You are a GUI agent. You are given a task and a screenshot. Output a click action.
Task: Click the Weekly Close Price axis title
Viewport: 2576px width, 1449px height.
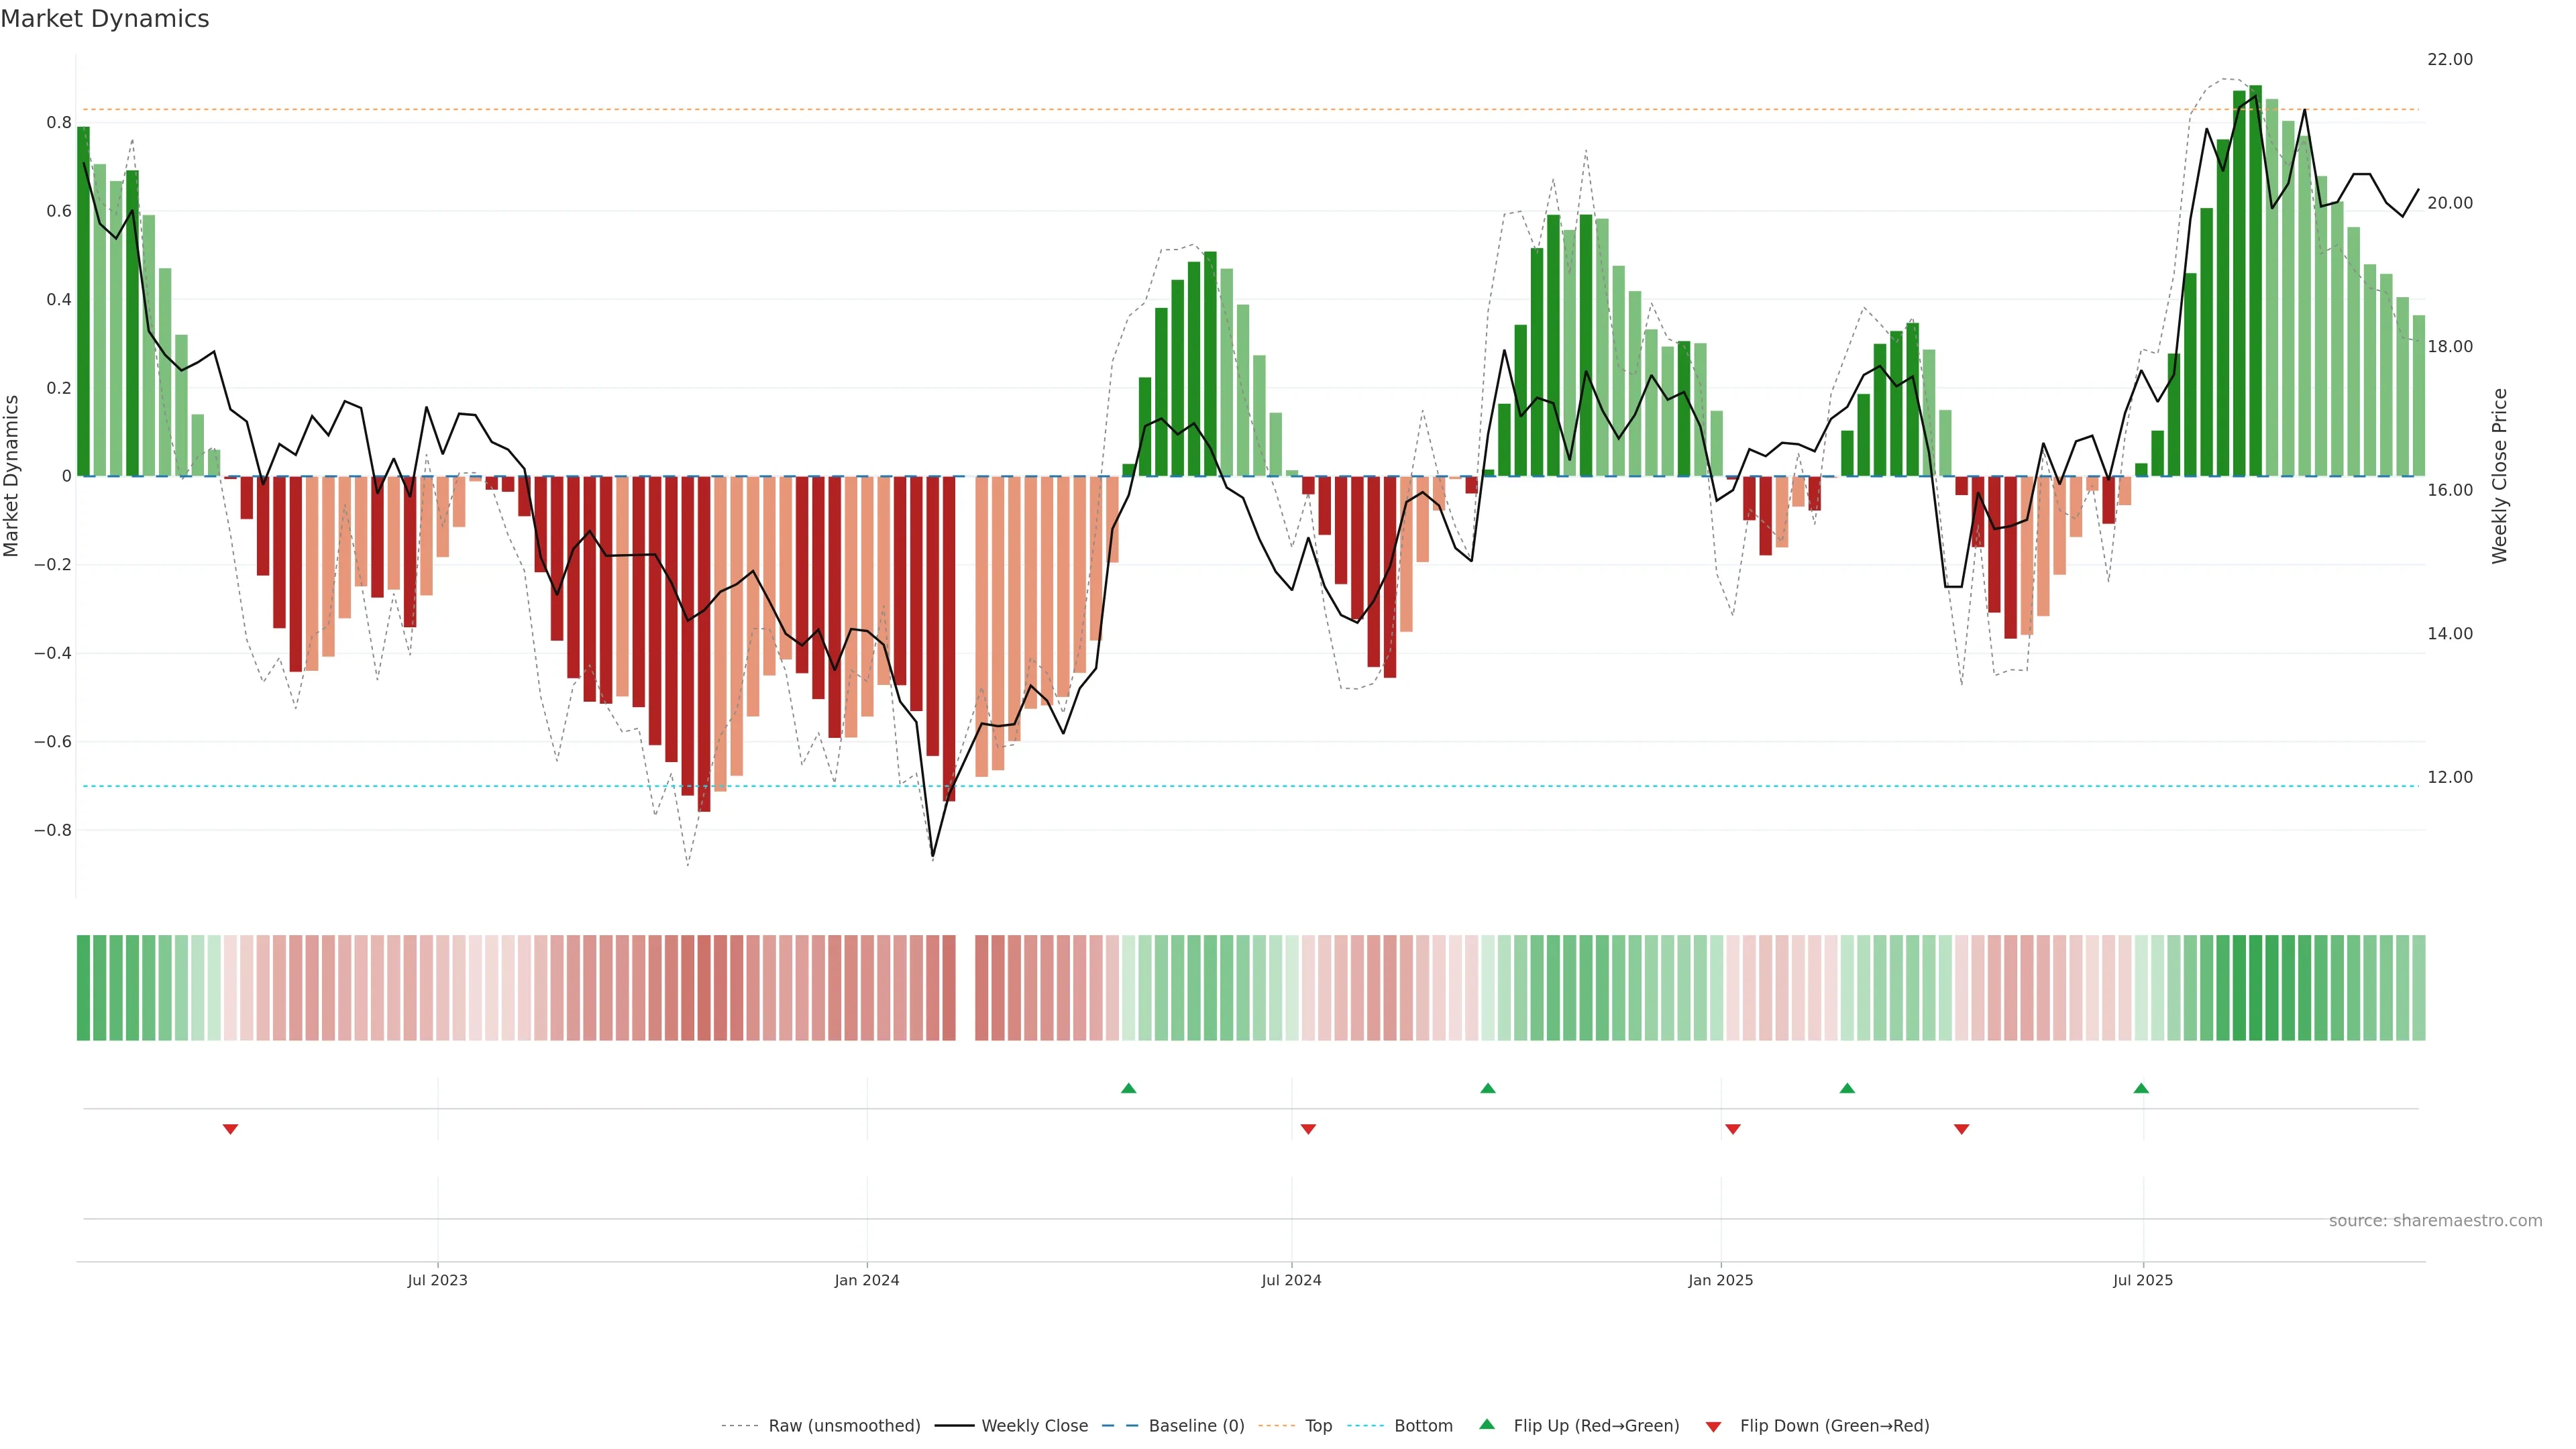(x=2499, y=476)
